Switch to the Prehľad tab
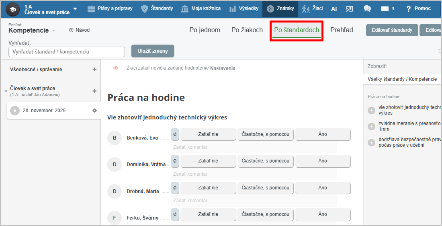 pyautogui.click(x=342, y=30)
